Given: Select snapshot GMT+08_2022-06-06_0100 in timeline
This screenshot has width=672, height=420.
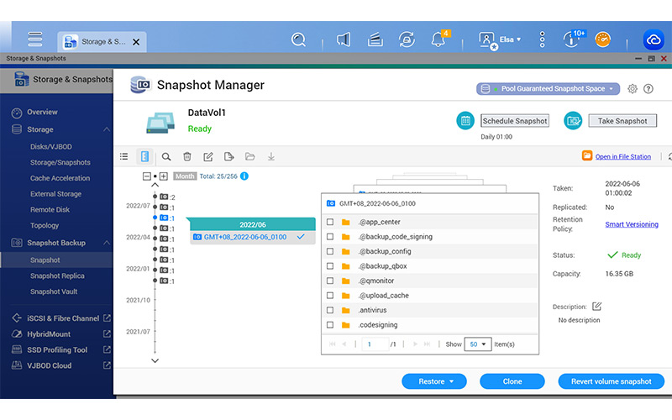Looking at the screenshot, I should click(253, 237).
